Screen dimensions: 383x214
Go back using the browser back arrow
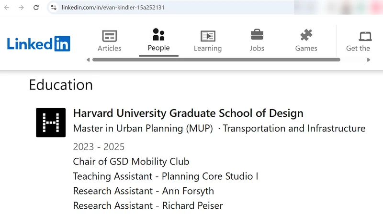(7, 8)
